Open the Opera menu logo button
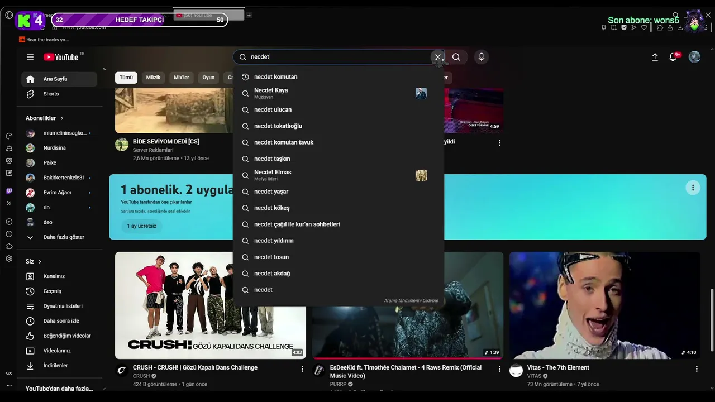This screenshot has width=715, height=402. [9, 15]
